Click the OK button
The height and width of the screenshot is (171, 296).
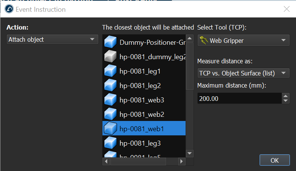[x=274, y=160]
